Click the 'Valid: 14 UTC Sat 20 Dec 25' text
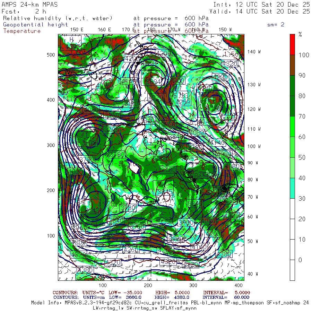The image size is (312, 312). click(260, 11)
